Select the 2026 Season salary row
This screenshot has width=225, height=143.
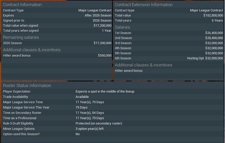coord(57,43)
